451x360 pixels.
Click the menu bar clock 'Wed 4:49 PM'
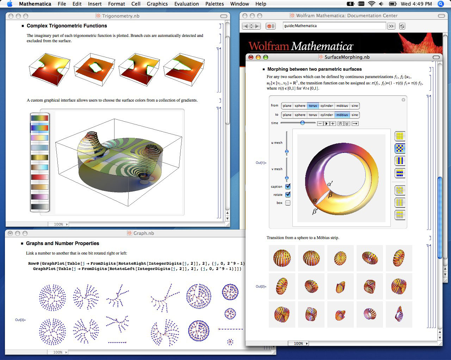[x=416, y=4]
